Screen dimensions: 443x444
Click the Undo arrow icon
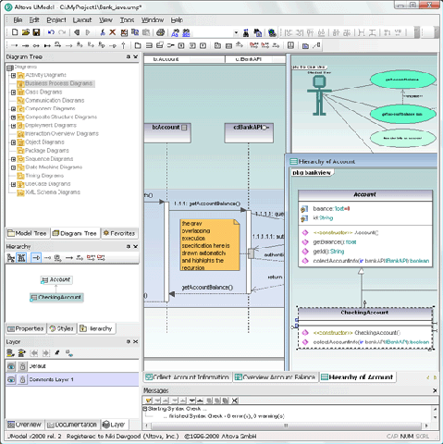51,32
